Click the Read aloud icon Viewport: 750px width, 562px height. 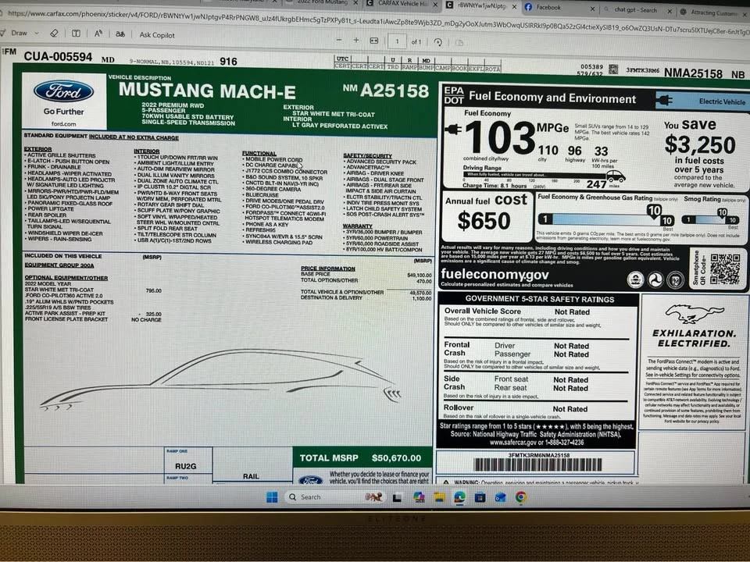98,34
